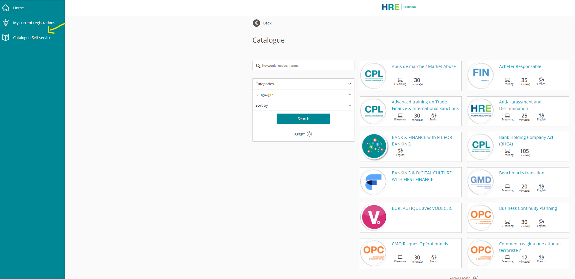Open Abus de marché / Market Abuse course
575x279 pixels.
click(424, 66)
